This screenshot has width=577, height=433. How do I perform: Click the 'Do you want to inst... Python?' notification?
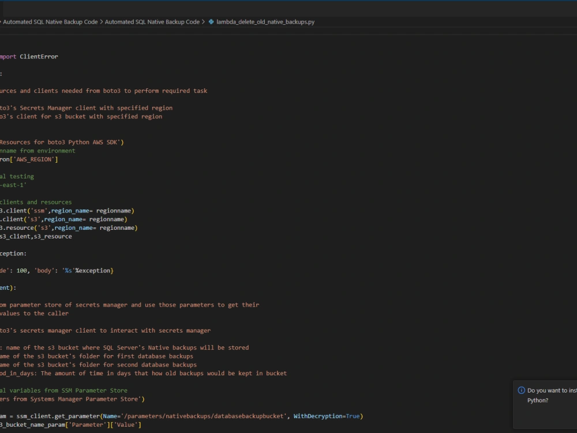(545, 405)
